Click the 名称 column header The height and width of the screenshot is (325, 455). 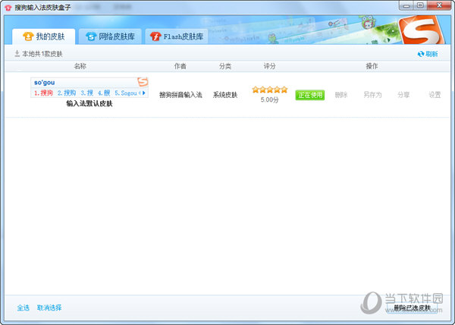pos(80,66)
